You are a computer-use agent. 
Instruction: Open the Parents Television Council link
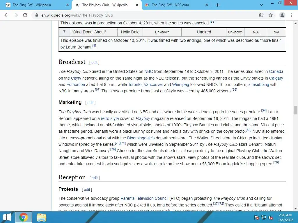click(144, 198)
